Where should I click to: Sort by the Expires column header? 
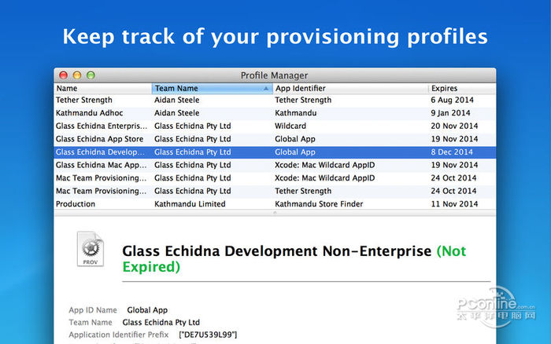coord(462,89)
